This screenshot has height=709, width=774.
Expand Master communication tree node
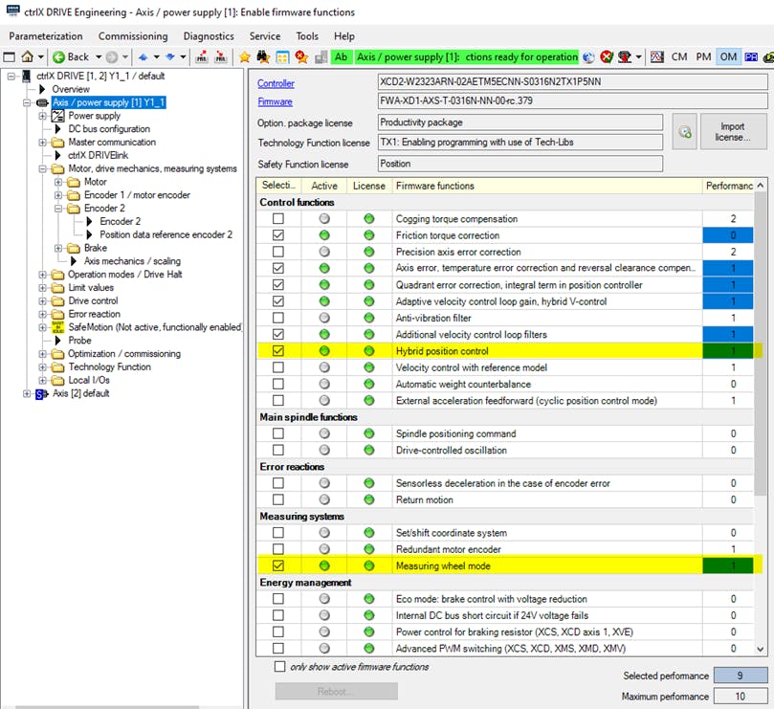pos(42,143)
